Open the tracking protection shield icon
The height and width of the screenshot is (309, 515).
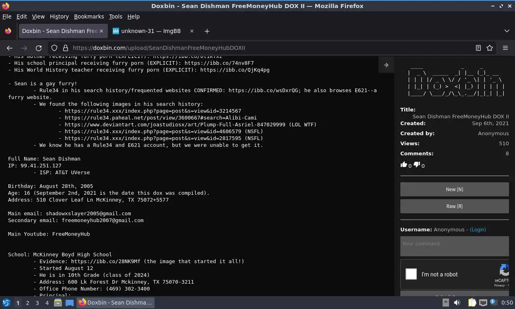(54, 48)
